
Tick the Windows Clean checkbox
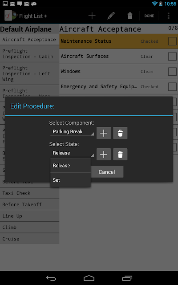[172, 71]
